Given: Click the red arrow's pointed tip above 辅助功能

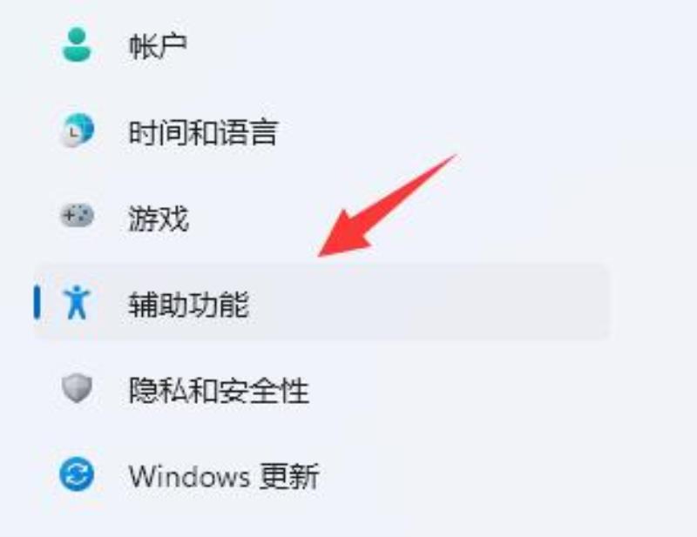Looking at the screenshot, I should tap(321, 254).
